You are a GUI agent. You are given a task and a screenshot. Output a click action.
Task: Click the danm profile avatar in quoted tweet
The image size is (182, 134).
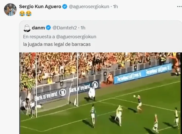(x=27, y=28)
